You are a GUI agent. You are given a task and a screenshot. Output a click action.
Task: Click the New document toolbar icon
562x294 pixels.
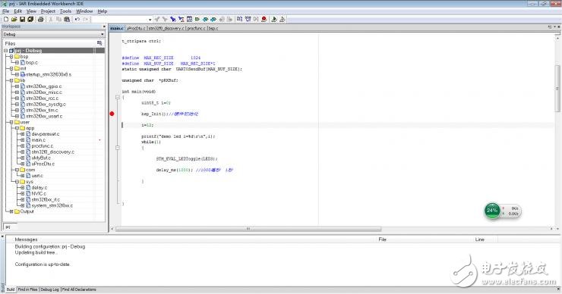6,19
